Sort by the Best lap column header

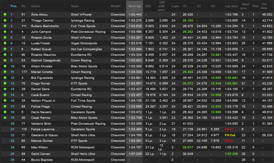pos(135,6)
